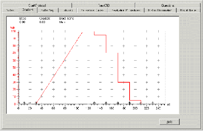Click the breakpoint marker at 10 ml
203x131 pixels.
pyautogui.click(x=24, y=103)
